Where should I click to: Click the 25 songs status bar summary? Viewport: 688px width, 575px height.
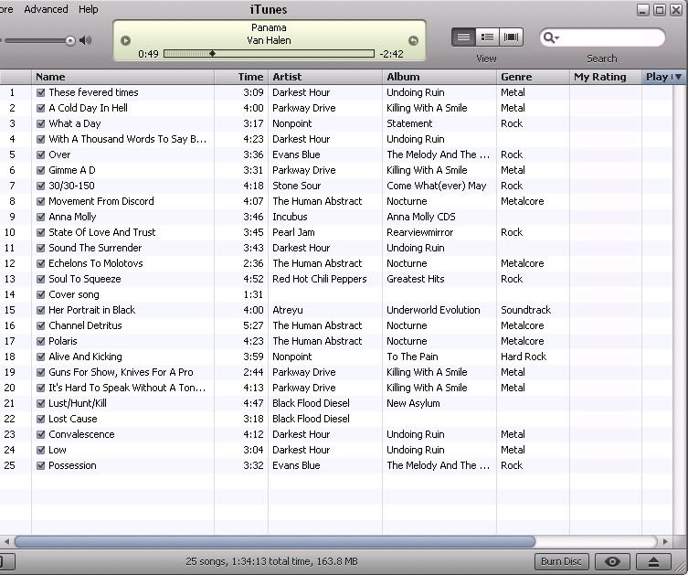pyautogui.click(x=271, y=561)
